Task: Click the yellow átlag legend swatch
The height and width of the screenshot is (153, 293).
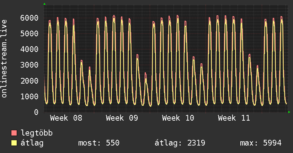Action: [14, 143]
